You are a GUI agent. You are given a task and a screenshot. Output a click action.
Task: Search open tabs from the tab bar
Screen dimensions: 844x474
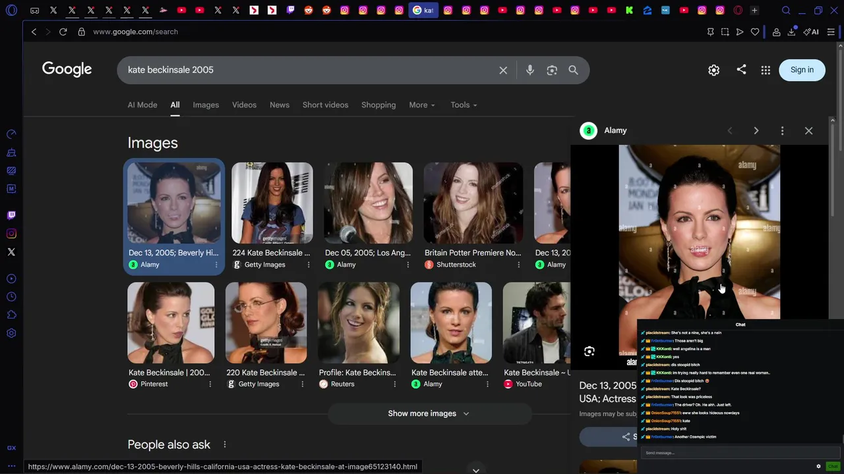pyautogui.click(x=786, y=11)
